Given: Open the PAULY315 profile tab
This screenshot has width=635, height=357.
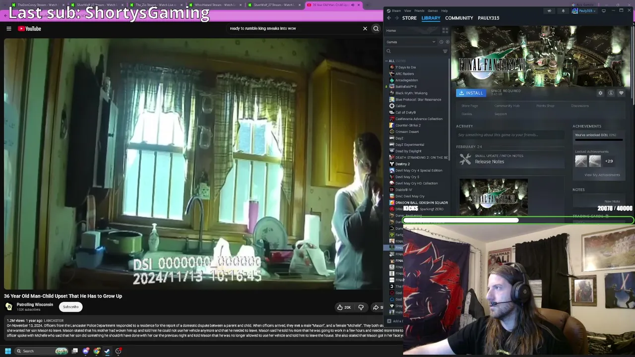Looking at the screenshot, I should 489,18.
